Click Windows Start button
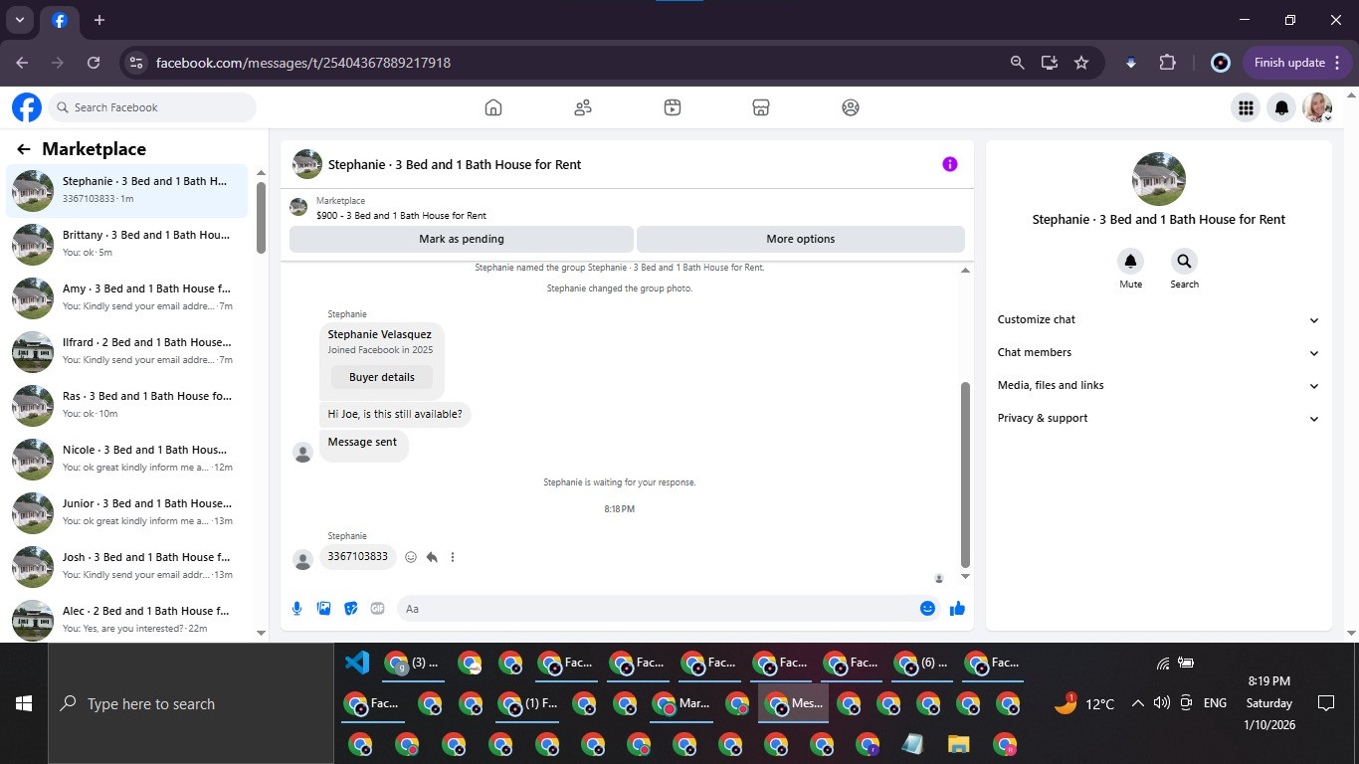The image size is (1359, 764). click(x=24, y=703)
